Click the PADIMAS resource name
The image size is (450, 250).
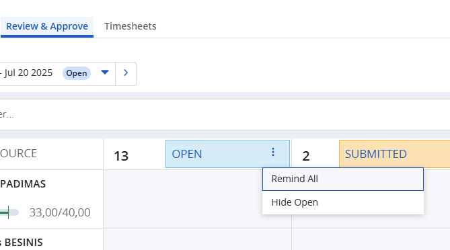point(23,184)
